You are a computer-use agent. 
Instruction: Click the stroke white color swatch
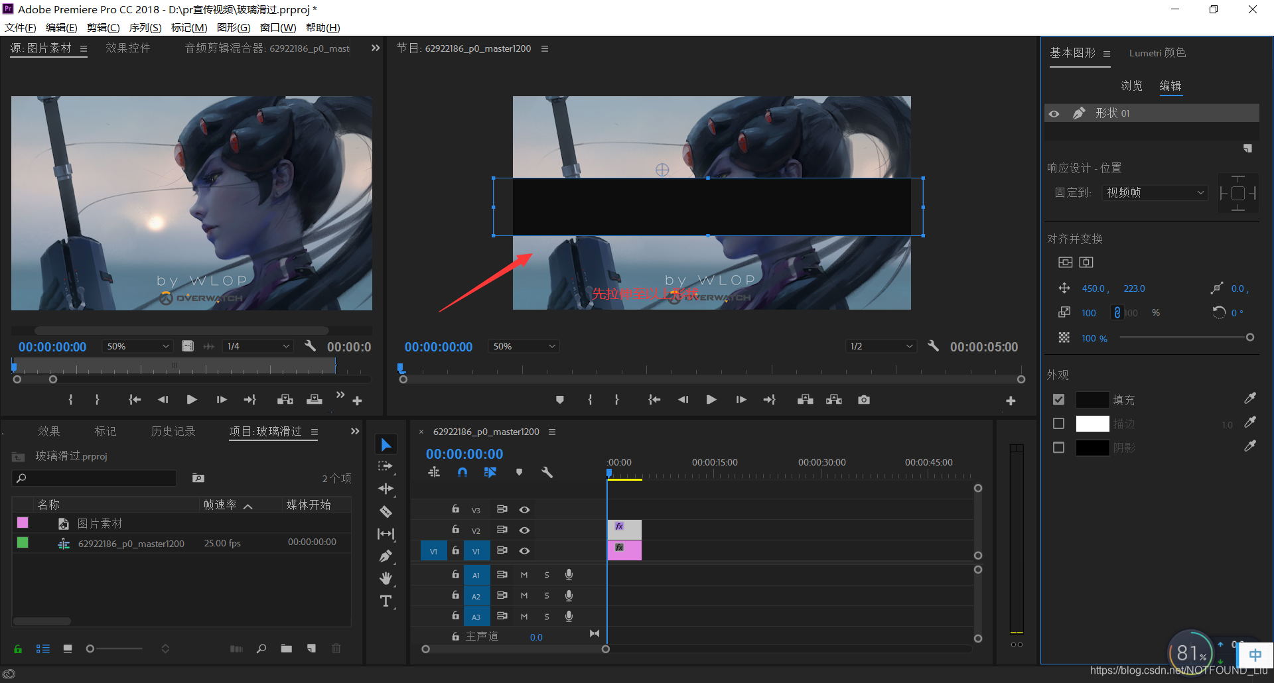click(1092, 424)
